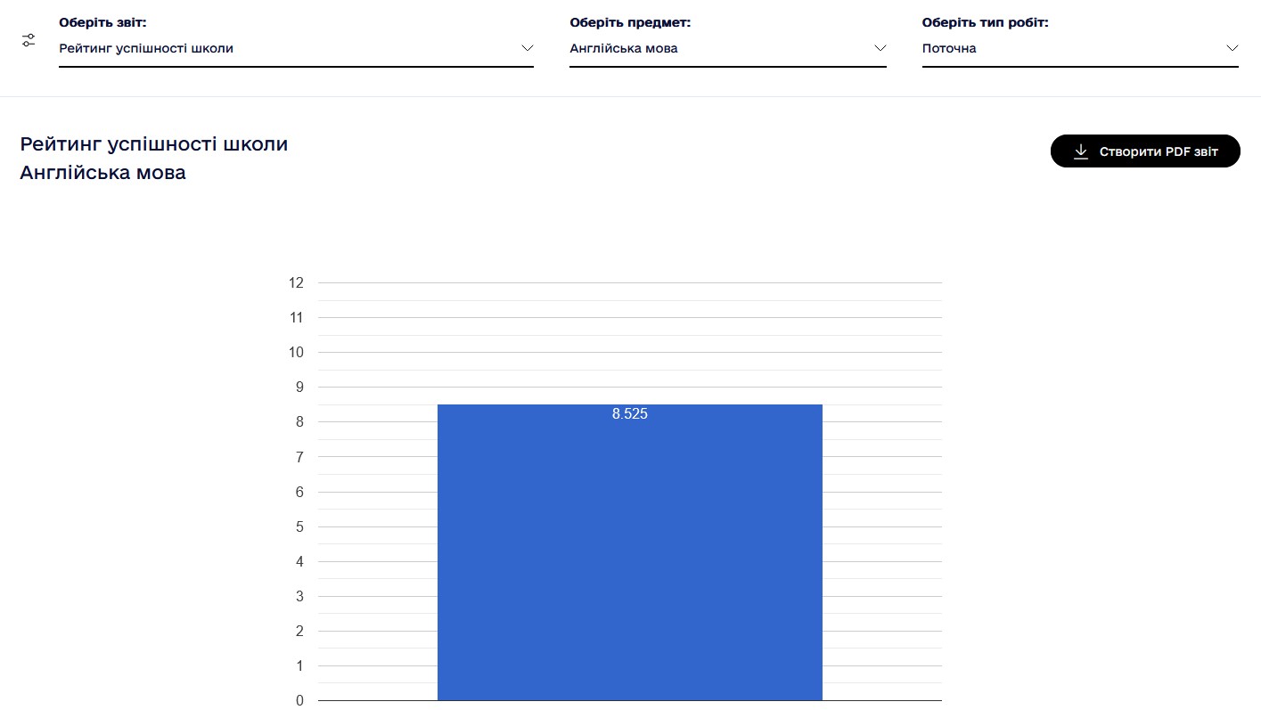
Task: Click the Оберіть звіт label
Action: pos(102,22)
